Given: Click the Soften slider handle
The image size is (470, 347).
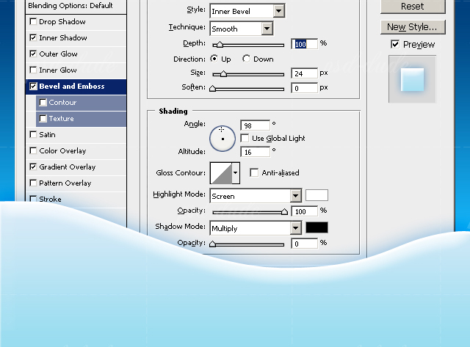Looking at the screenshot, I should (x=212, y=88).
